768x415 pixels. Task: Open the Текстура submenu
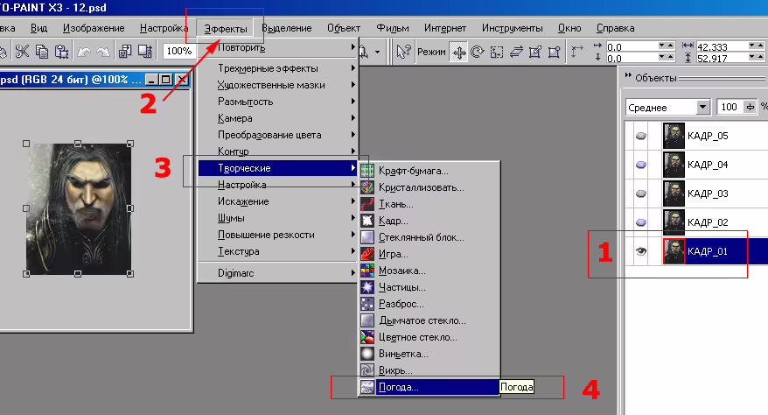click(277, 251)
